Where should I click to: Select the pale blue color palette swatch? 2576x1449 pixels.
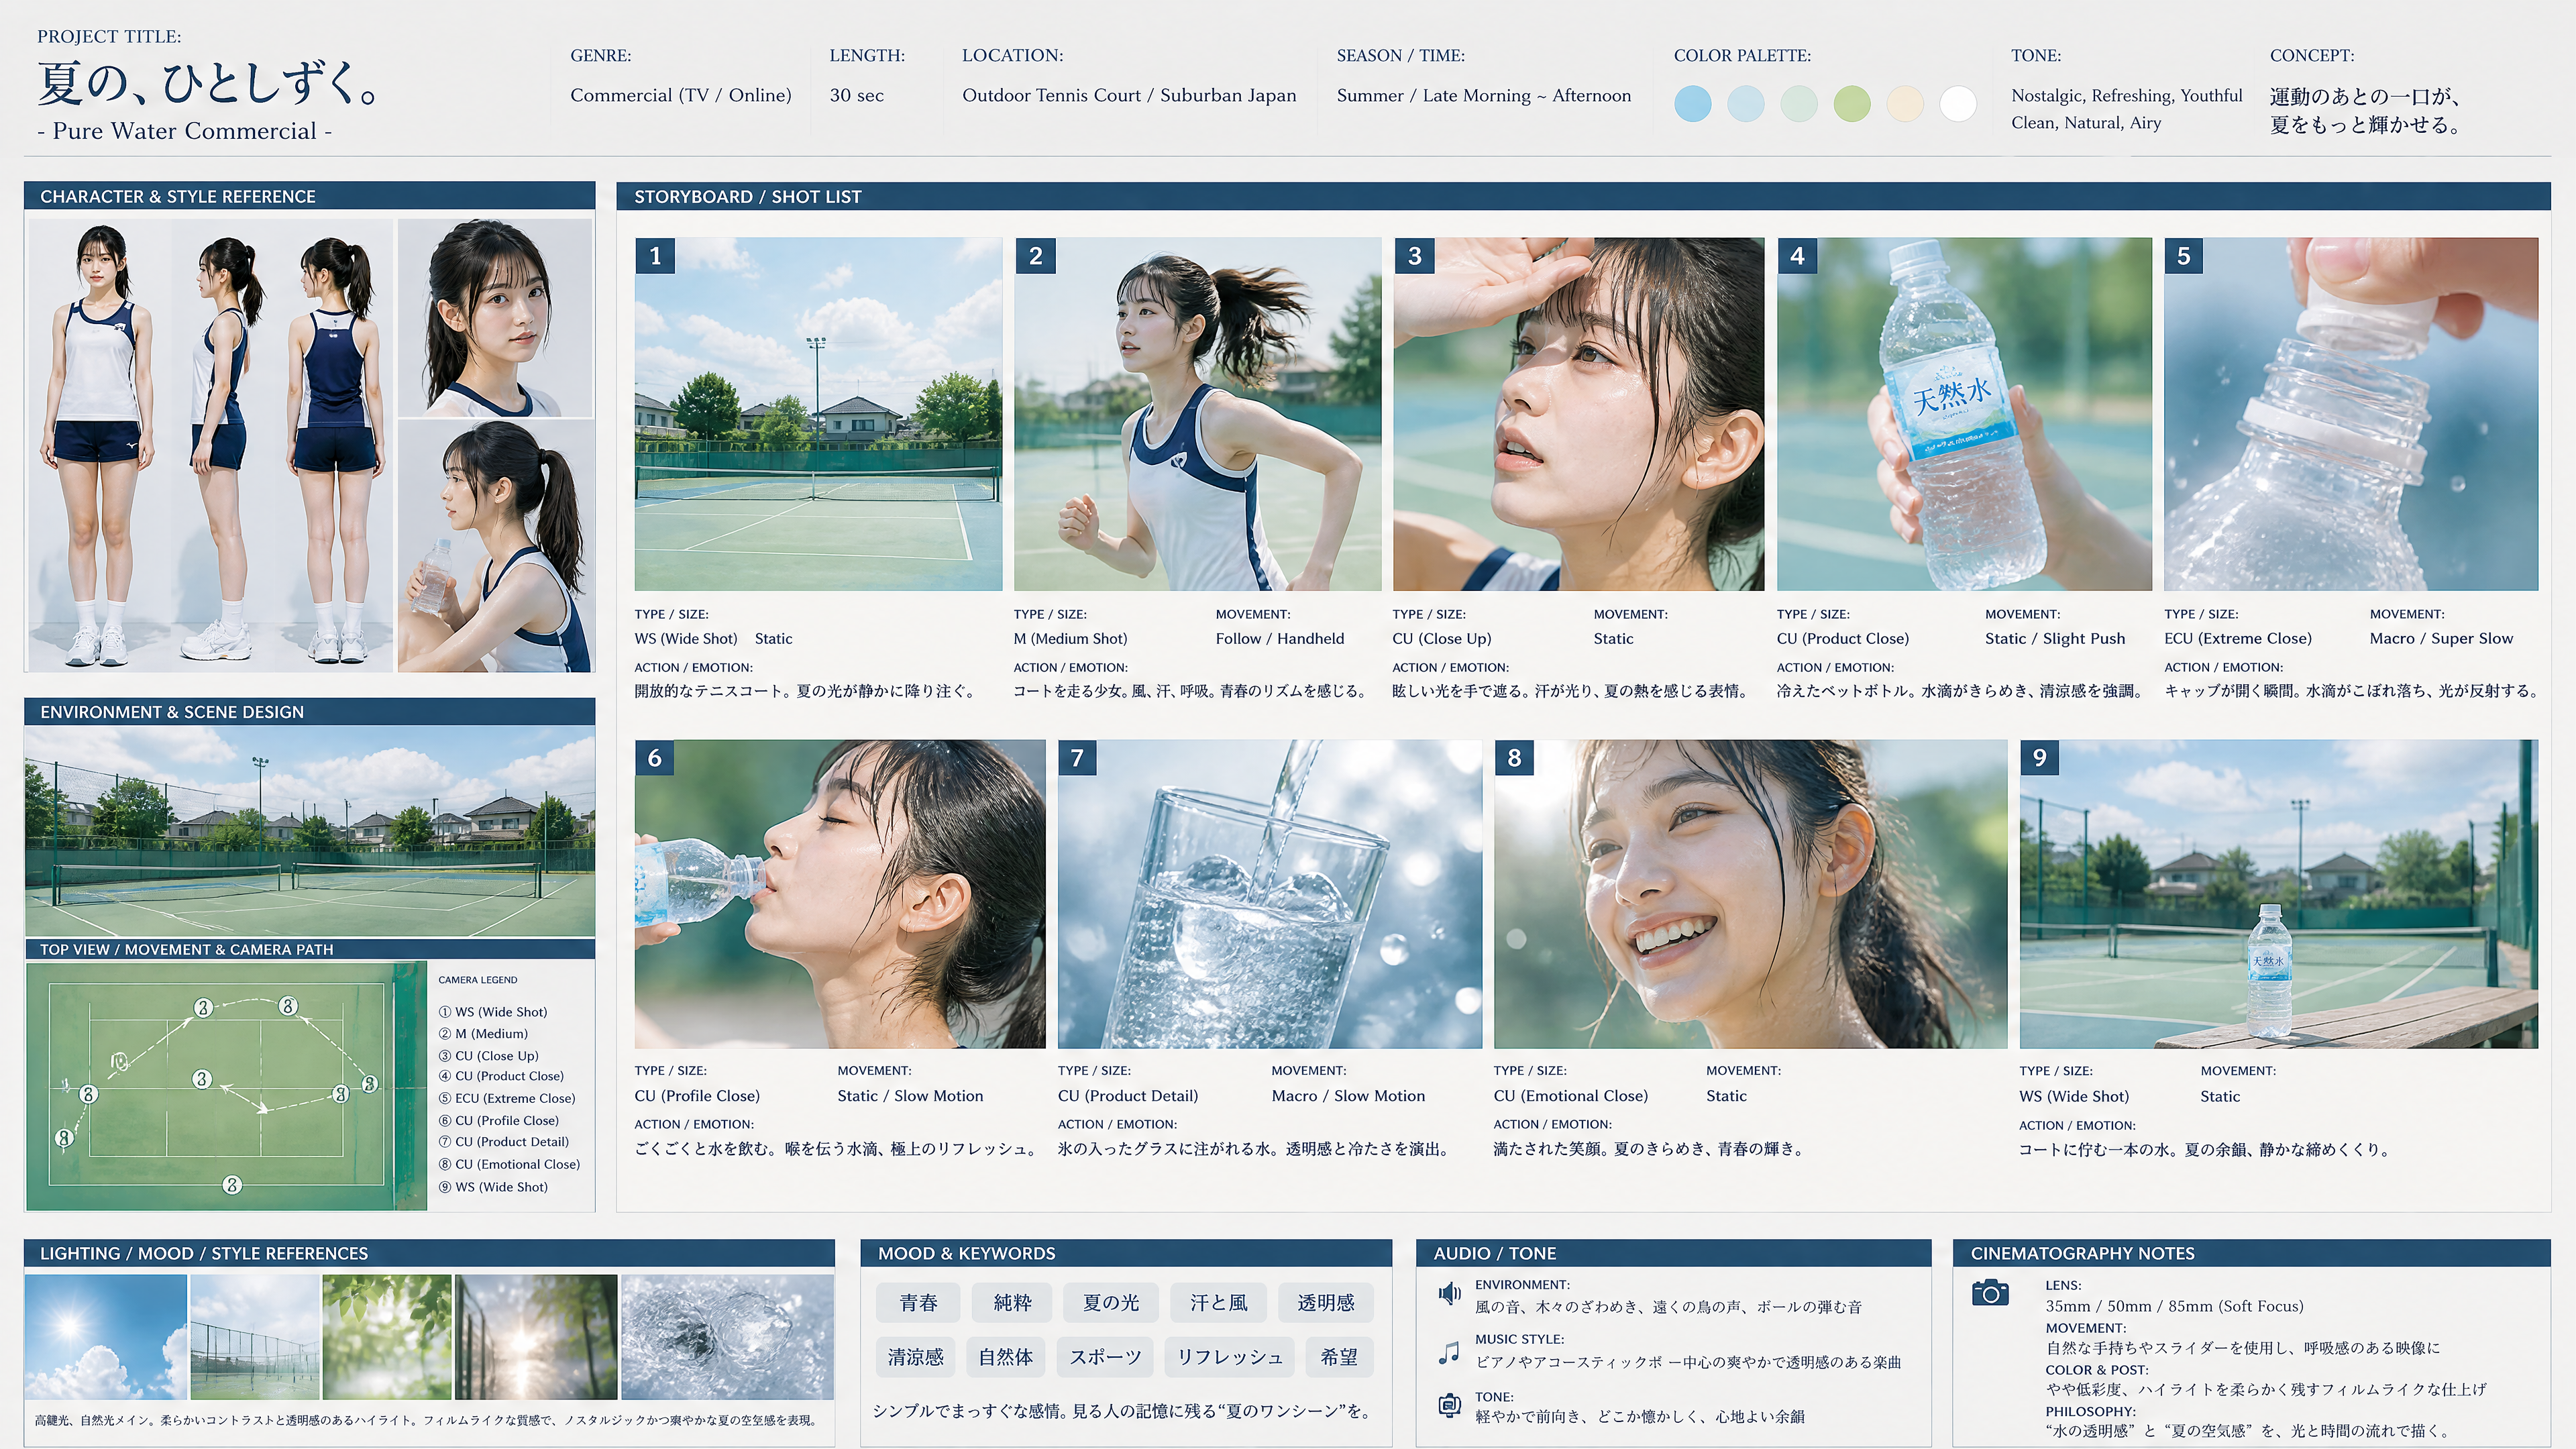[1745, 103]
